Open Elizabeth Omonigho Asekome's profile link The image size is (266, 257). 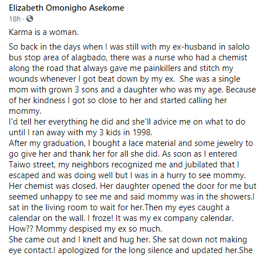pos(66,8)
